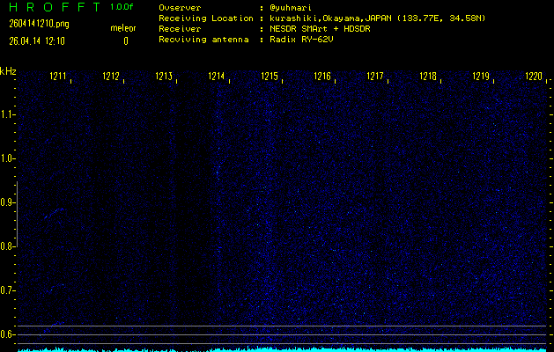Screen dimensions: 554x352
Task: Click time marker 1215
Action: coord(270,77)
